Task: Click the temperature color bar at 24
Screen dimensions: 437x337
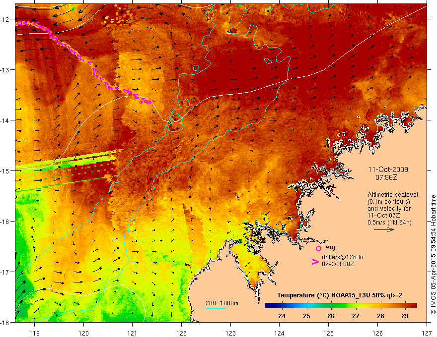Action: point(282,306)
